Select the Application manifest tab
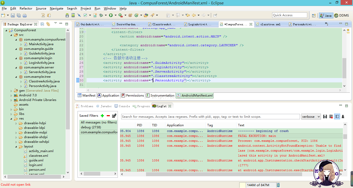 click(108, 96)
